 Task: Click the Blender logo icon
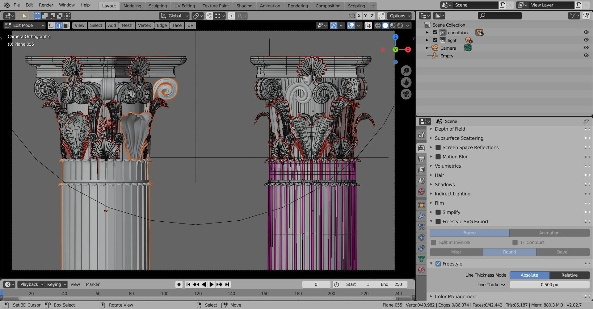tap(6, 5)
